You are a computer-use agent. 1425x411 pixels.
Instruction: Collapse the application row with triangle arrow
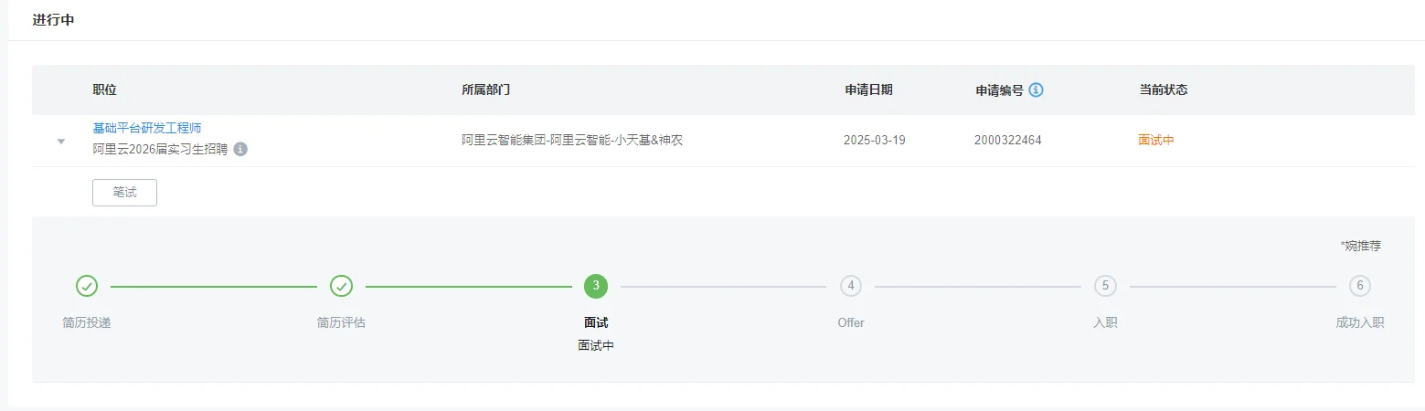pos(61,142)
